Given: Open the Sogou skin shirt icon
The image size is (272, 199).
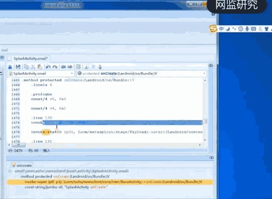Looking at the screenshot, I should point(266,29).
